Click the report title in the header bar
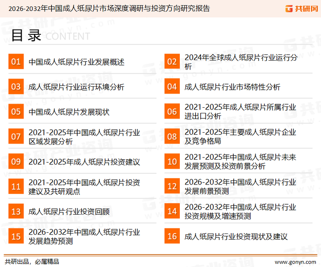Image resolution: width=321 pixels, height=267 pixels. pos(109,9)
